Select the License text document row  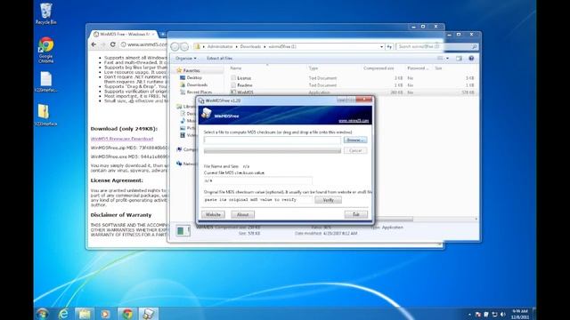[x=353, y=78]
